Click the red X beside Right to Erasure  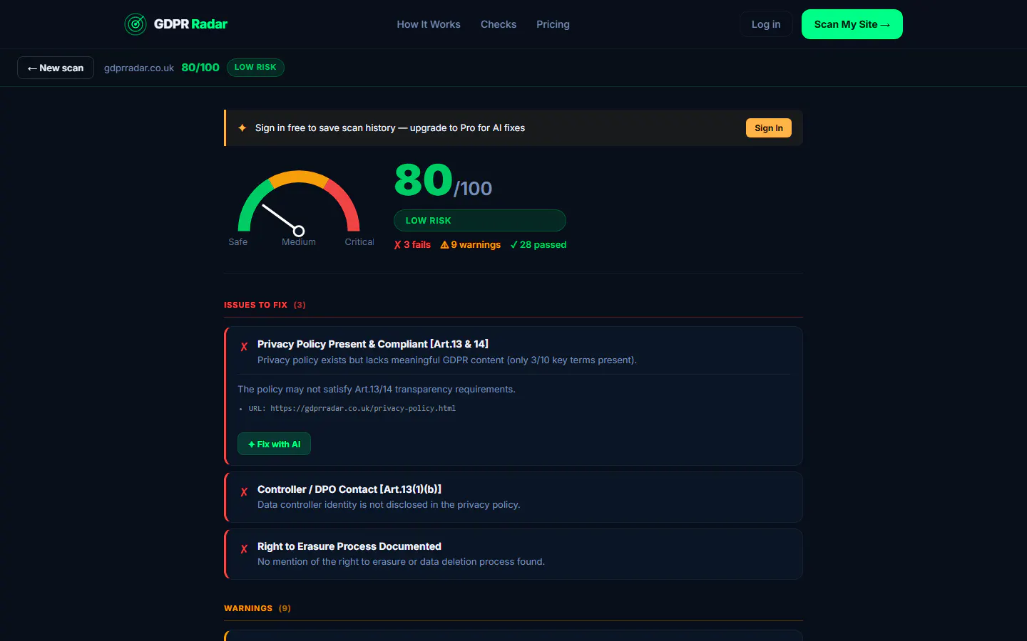click(x=244, y=549)
